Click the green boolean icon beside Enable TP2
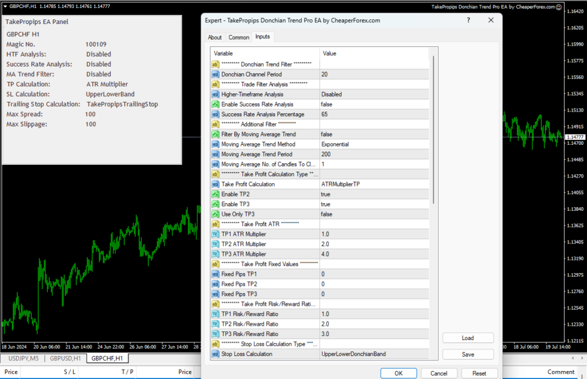The height and width of the screenshot is (379, 587). [215, 194]
